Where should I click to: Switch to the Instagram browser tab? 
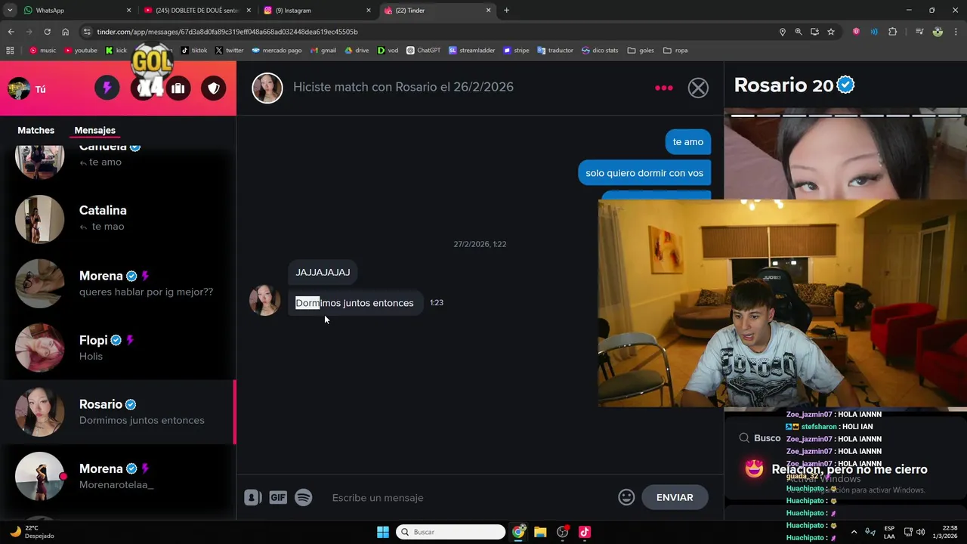(317, 11)
